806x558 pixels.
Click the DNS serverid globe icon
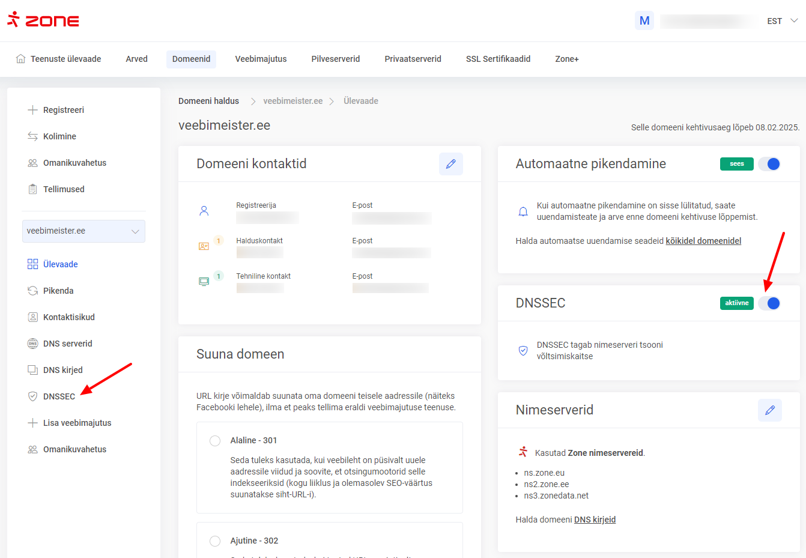(x=33, y=344)
